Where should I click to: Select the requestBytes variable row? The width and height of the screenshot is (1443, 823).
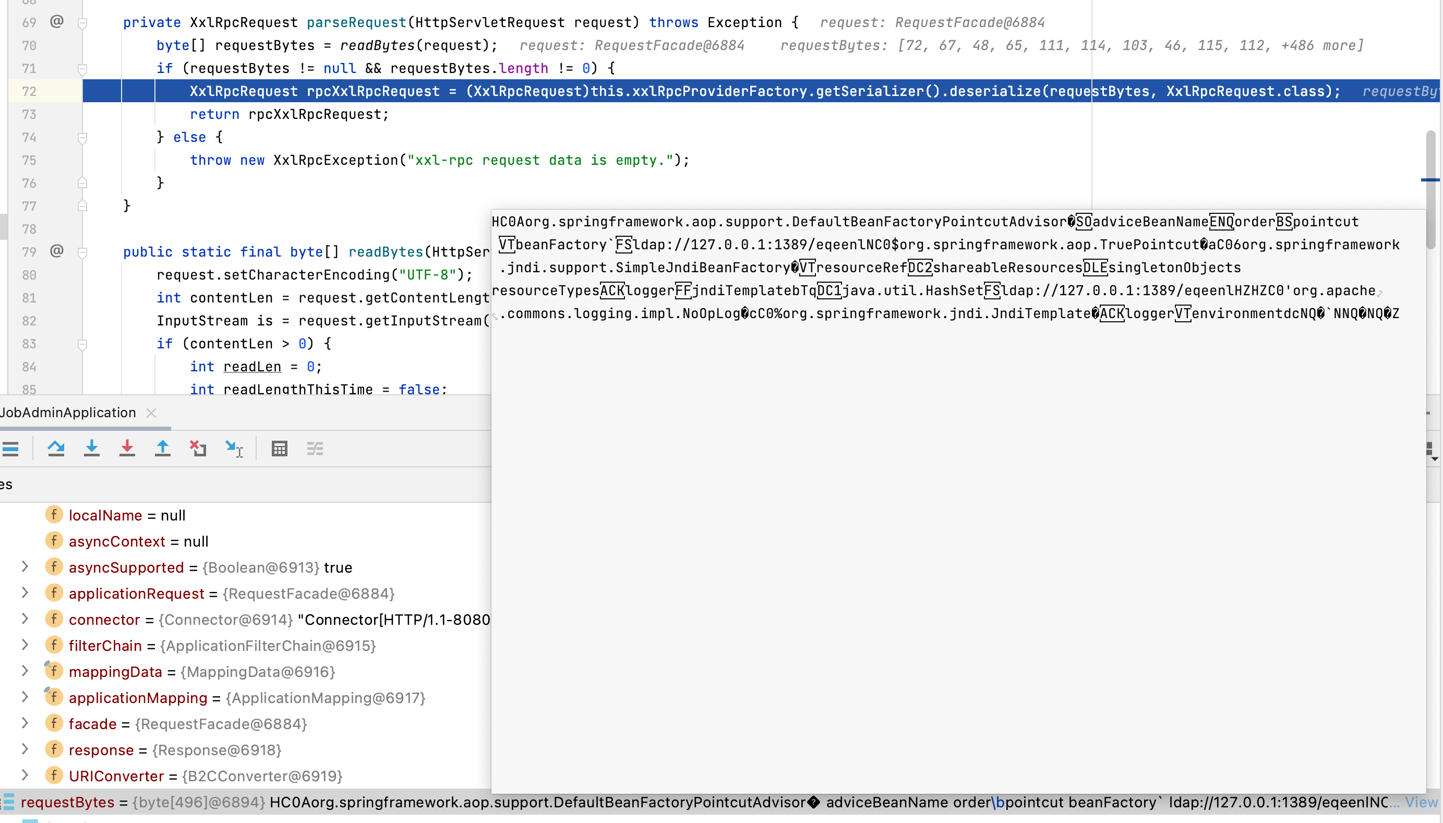tap(68, 802)
